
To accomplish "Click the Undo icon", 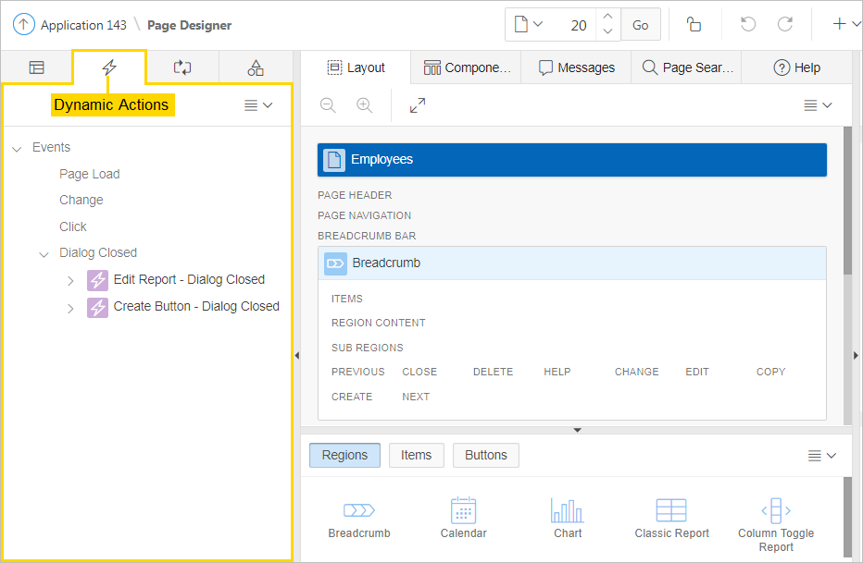I will (748, 25).
